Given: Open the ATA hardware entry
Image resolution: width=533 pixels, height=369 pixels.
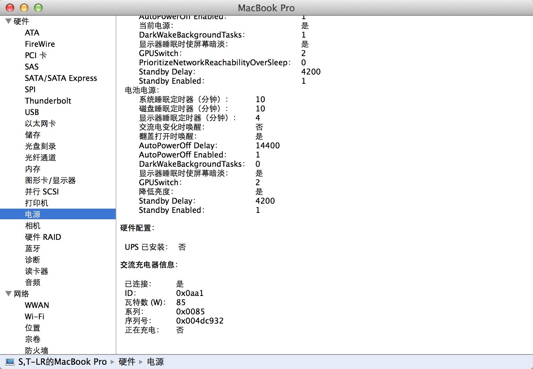Looking at the screenshot, I should tap(32, 33).
